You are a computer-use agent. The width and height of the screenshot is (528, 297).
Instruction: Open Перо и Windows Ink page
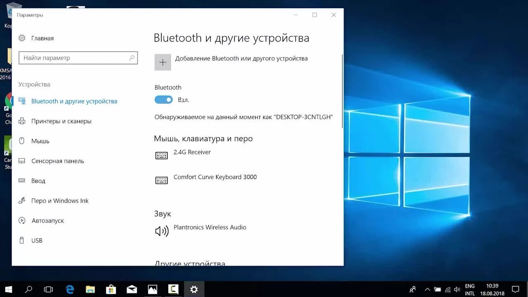tap(60, 200)
